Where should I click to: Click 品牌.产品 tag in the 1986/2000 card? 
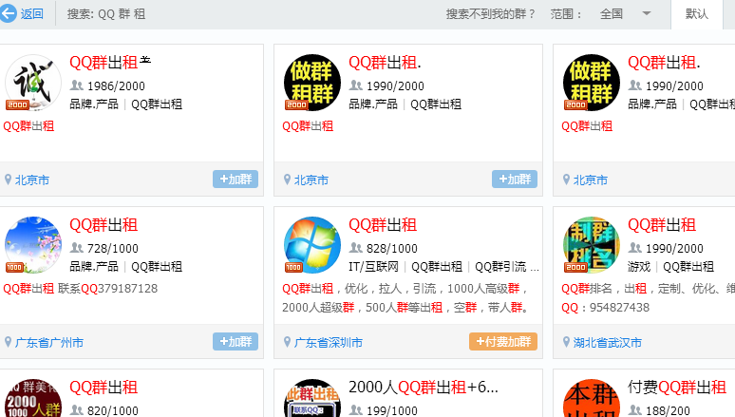point(94,104)
